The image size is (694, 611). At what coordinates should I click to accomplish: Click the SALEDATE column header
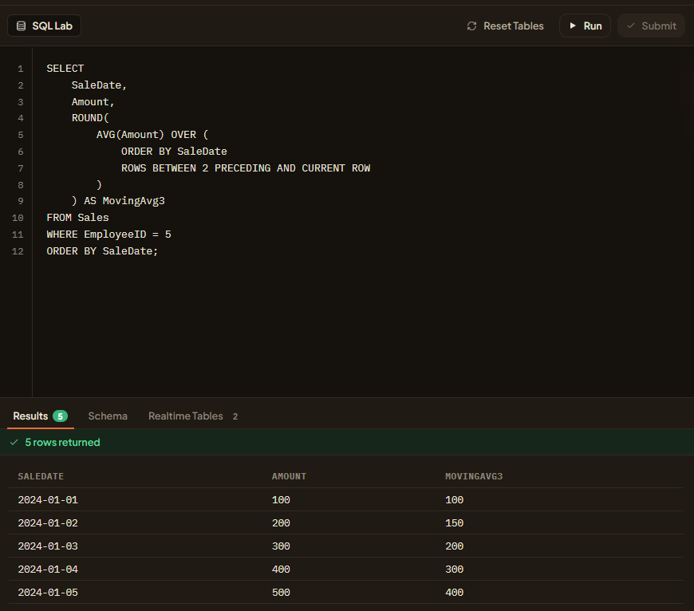click(41, 476)
